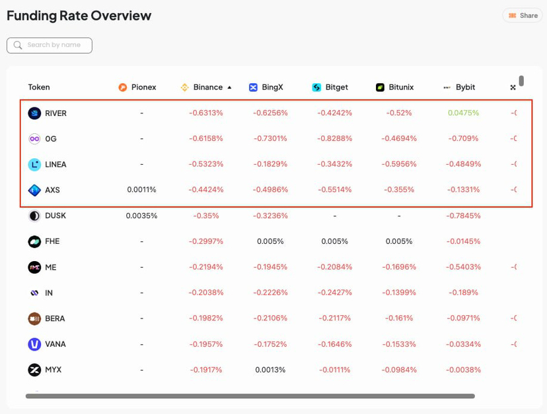Viewport: 547px width, 414px height.
Task: Select the Bitget column header
Action: click(x=330, y=87)
